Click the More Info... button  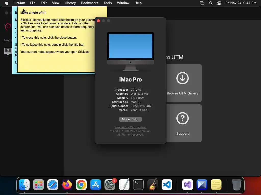[x=130, y=119]
